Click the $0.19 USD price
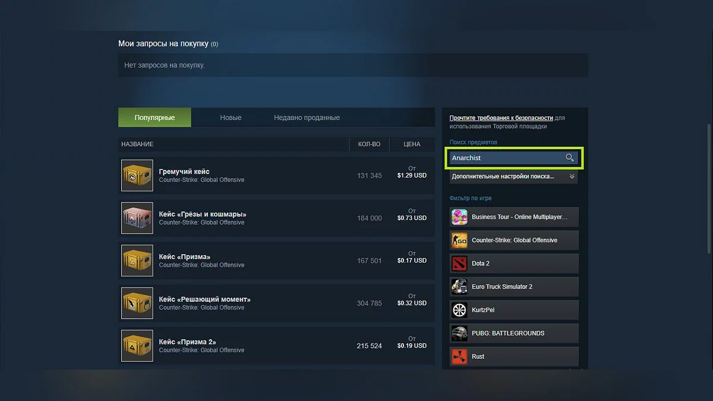Image resolution: width=713 pixels, height=401 pixels. click(x=412, y=346)
